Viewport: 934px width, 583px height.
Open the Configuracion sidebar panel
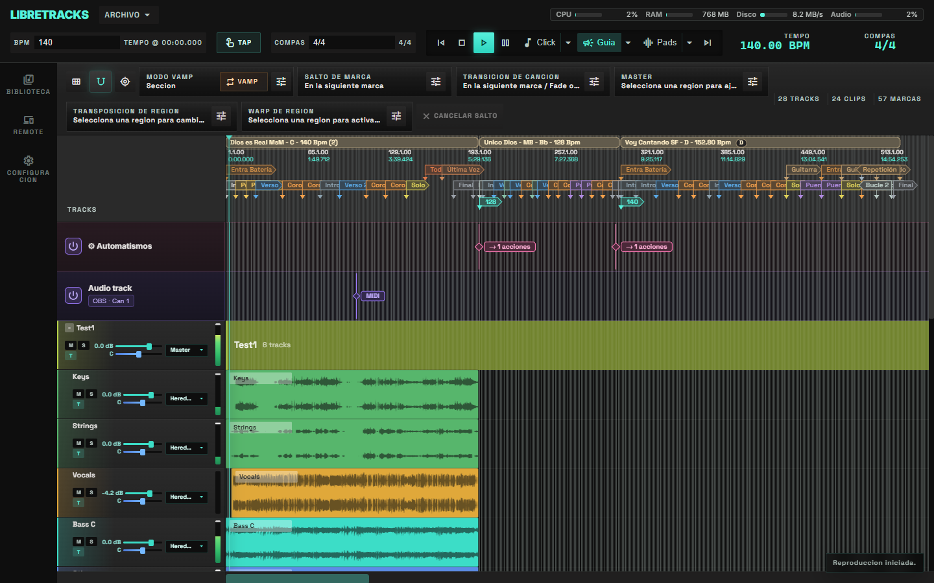coord(29,168)
